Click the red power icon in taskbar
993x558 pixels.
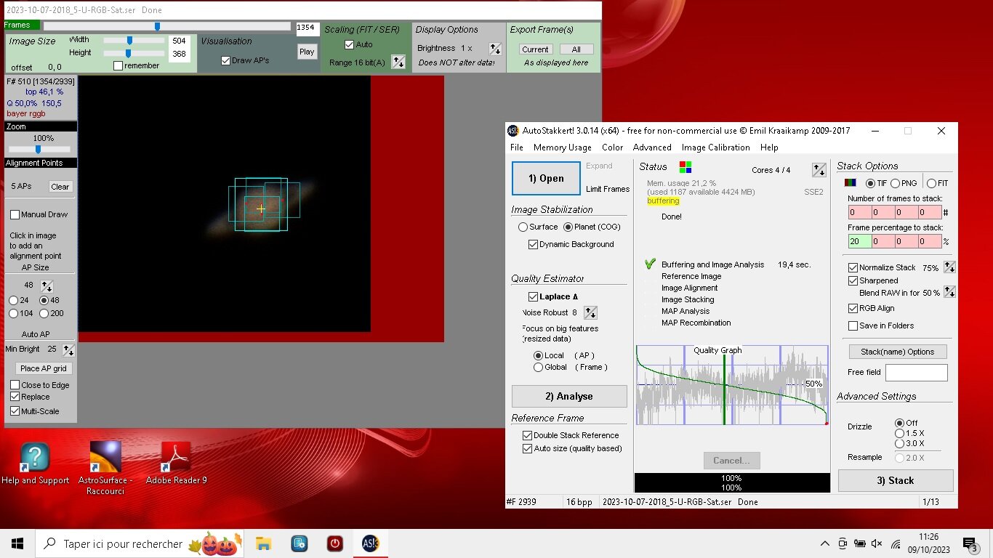tap(334, 543)
